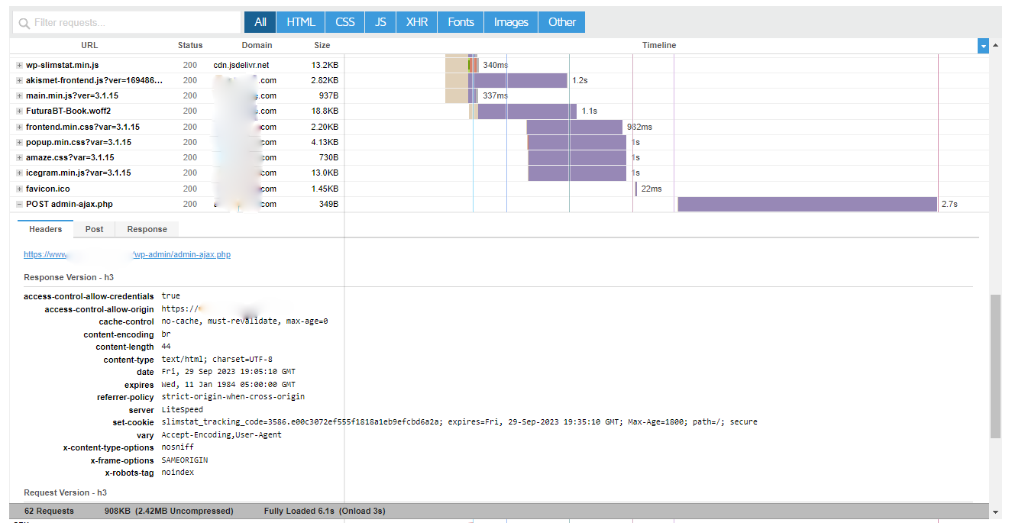Collapse the POST admin-ajax.php request row
This screenshot has height=523, width=1012.
[x=19, y=205]
